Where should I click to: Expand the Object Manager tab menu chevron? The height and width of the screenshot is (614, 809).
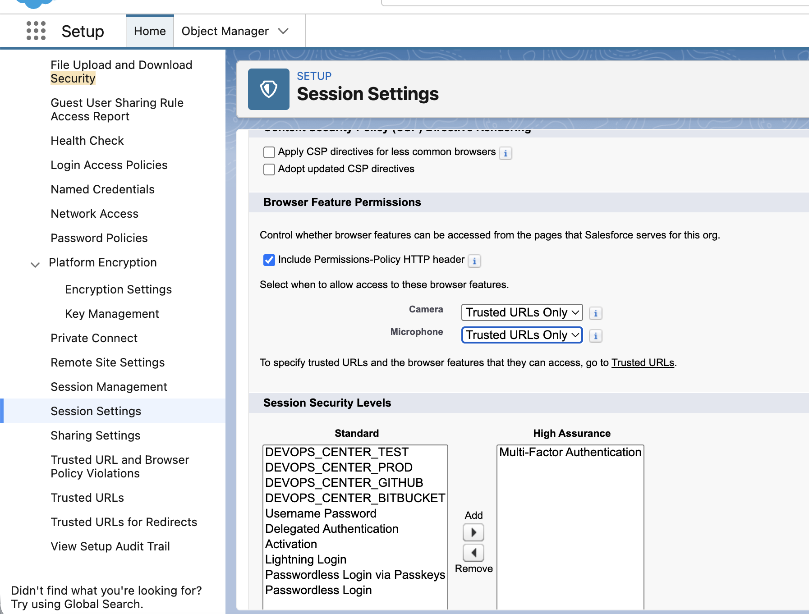coord(283,31)
